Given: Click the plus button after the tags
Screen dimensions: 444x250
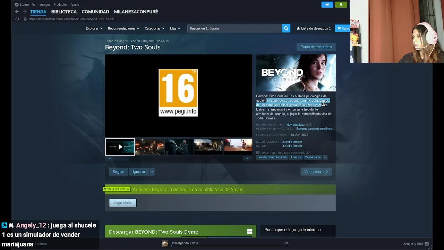Looking at the screenshot, I should pos(325,157).
